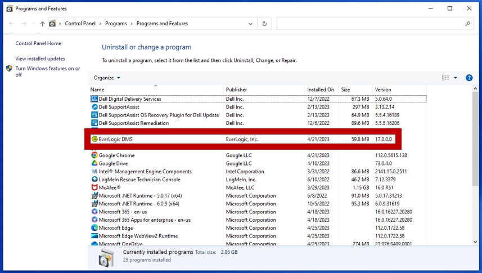Click the EverLogic, Inc. publisher cell
The height and width of the screenshot is (273, 482).
click(242, 139)
